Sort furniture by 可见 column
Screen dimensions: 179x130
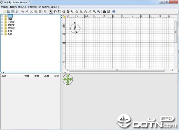(x=57, y=76)
